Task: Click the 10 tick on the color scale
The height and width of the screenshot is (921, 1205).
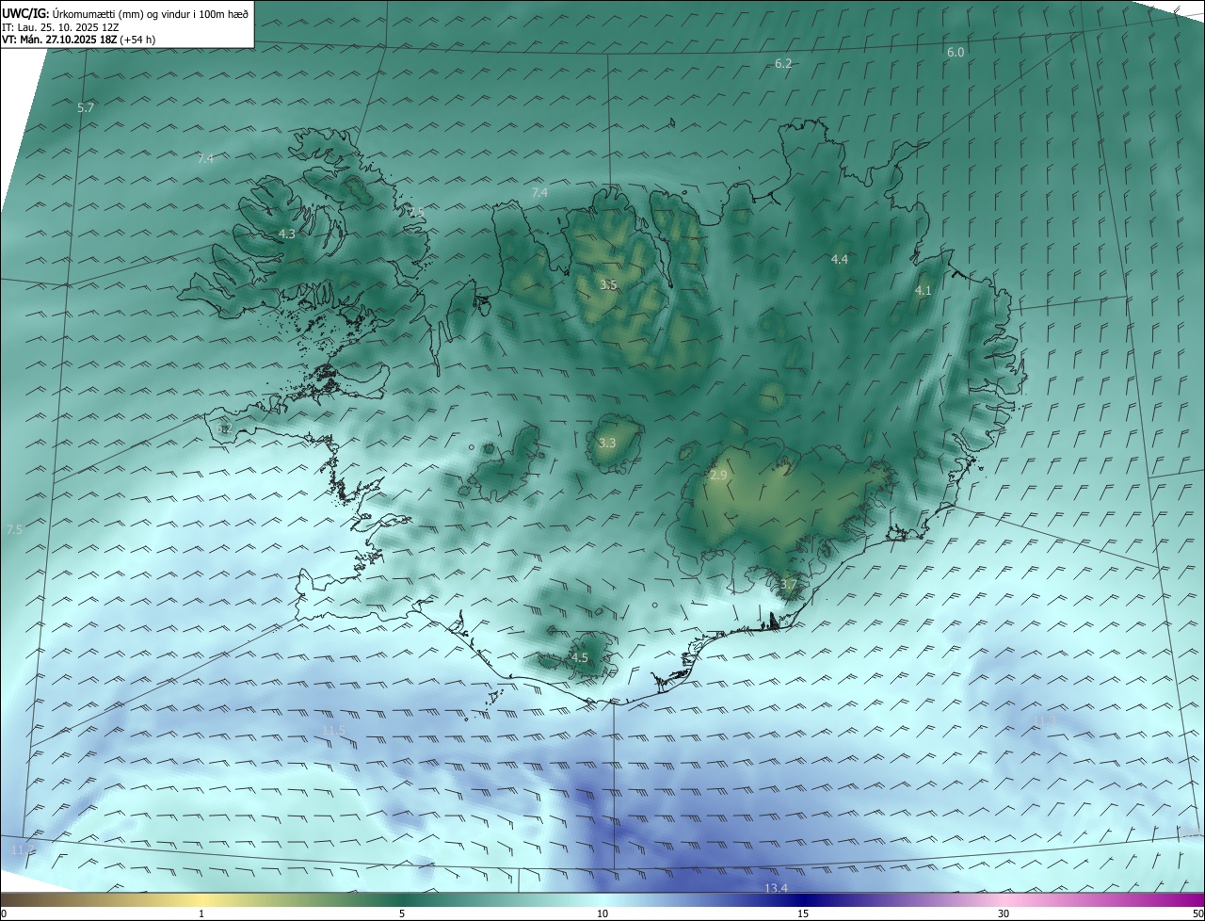Action: pos(602,914)
